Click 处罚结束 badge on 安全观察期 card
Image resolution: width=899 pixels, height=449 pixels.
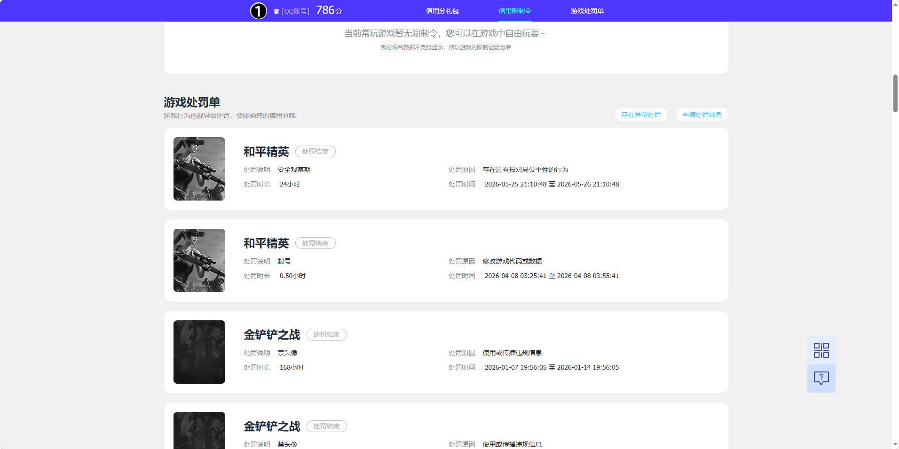pos(315,151)
